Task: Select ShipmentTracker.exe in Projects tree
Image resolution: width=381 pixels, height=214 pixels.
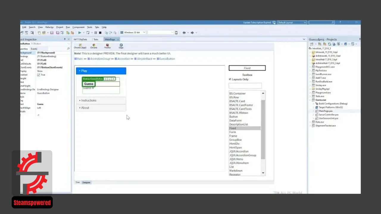Action: (325, 125)
